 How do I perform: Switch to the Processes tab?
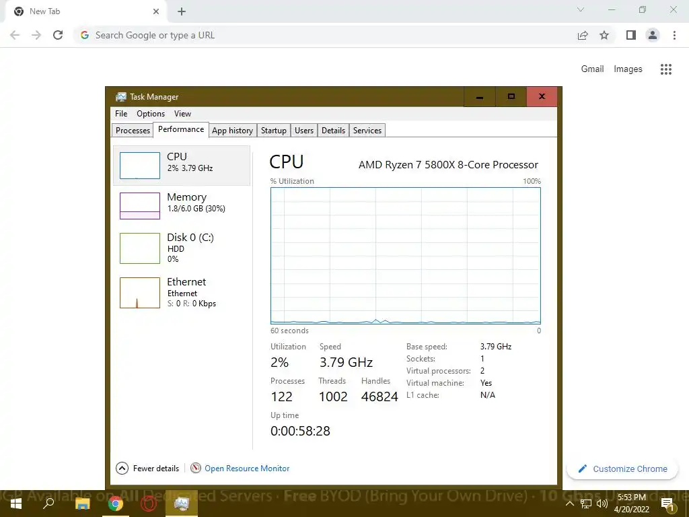tap(133, 130)
